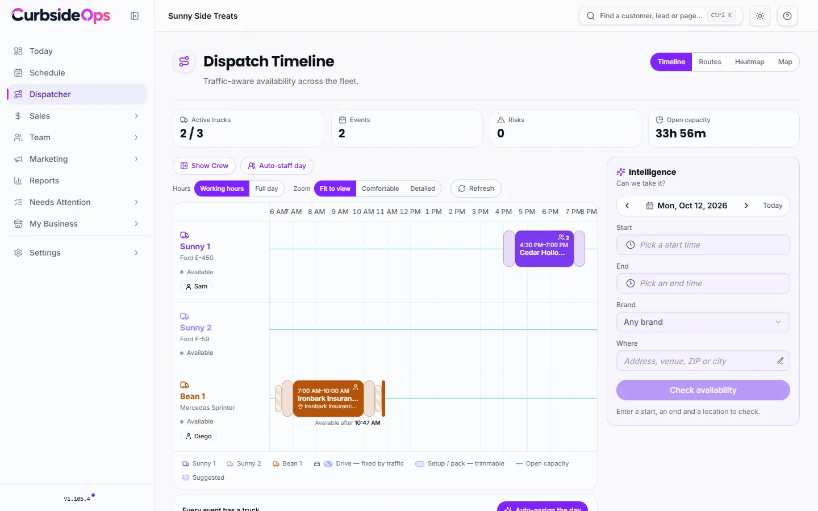Click the Bean 1 truck icon
The image size is (818, 511).
point(185,385)
